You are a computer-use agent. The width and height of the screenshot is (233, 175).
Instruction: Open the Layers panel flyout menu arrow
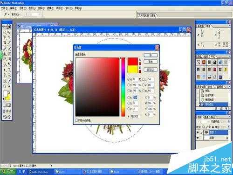tap(229, 117)
